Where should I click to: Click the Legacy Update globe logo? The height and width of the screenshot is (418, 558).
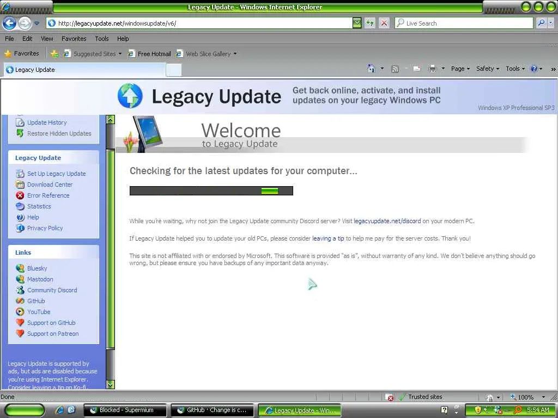[130, 96]
